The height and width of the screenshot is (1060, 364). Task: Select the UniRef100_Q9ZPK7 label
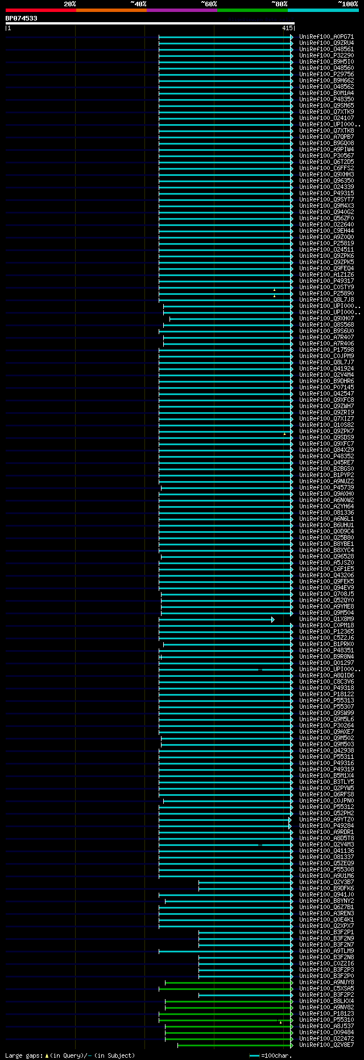pos(326,432)
